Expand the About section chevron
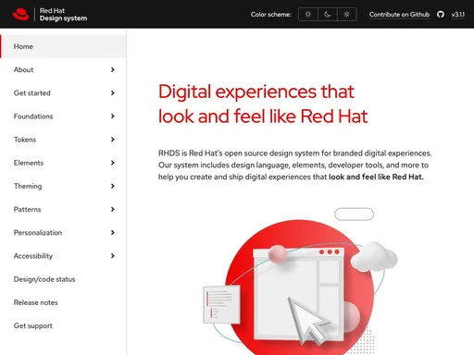Screen dimensions: 474x355 point(113,69)
